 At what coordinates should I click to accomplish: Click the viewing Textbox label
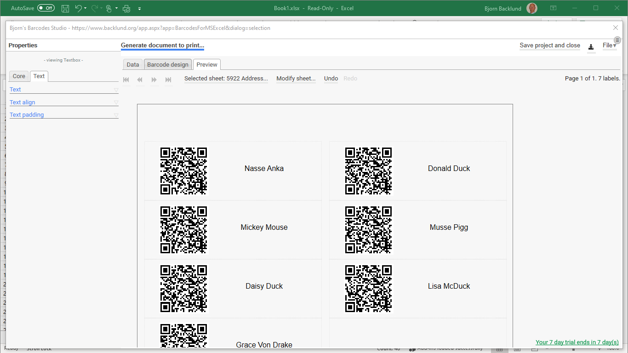pyautogui.click(x=63, y=60)
